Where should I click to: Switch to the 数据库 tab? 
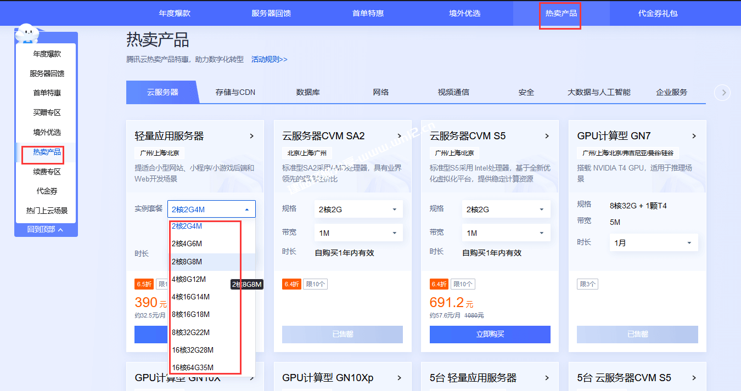pos(308,92)
